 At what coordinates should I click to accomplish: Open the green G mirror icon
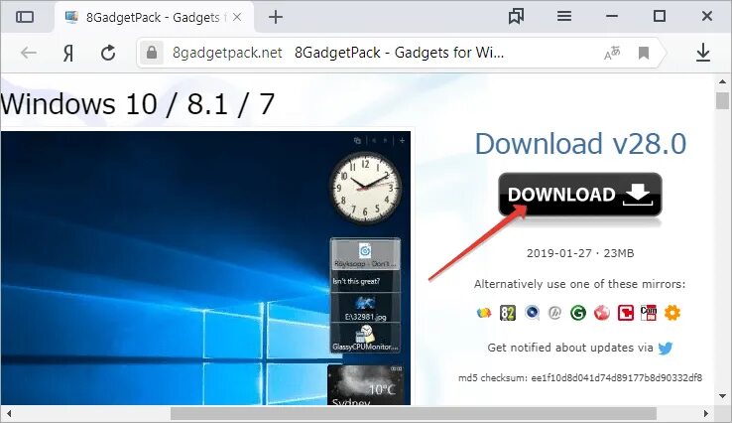click(x=578, y=313)
